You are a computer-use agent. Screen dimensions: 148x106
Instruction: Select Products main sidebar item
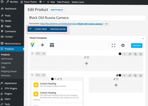12,49
